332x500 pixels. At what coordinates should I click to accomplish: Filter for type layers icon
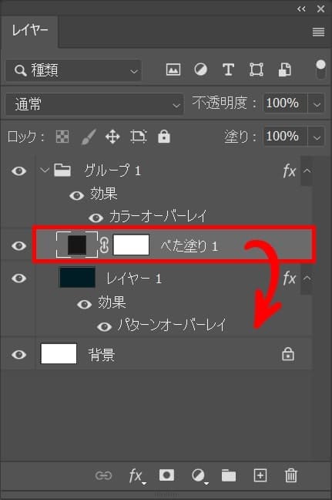(228, 69)
